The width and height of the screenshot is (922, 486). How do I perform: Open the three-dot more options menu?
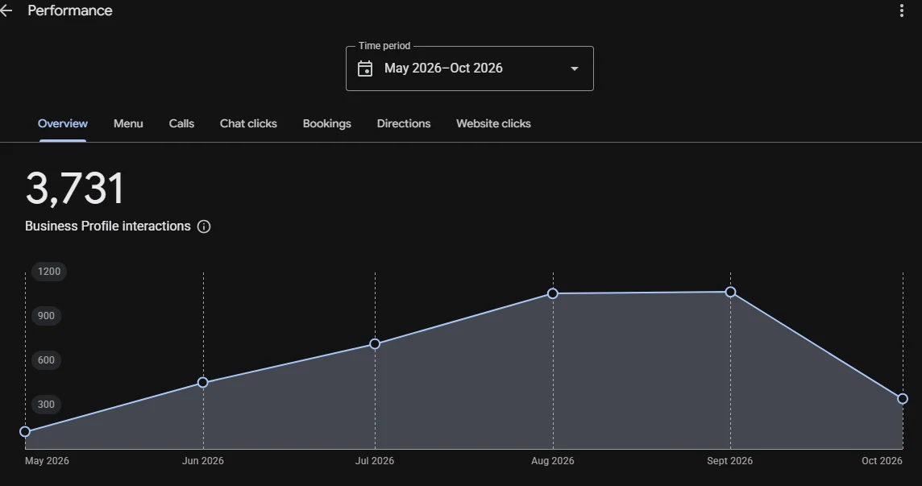901,10
